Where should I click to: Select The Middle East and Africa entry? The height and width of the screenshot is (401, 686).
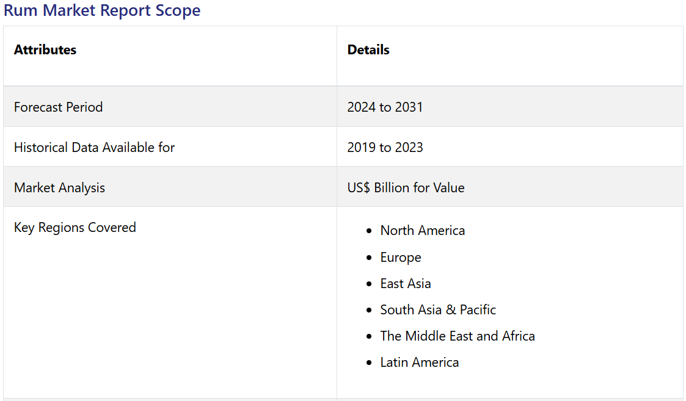tap(458, 336)
